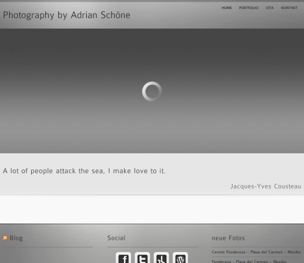304x263 pixels.
Task: Click the Photography by Adrian Schöne title
Action: click(x=66, y=15)
